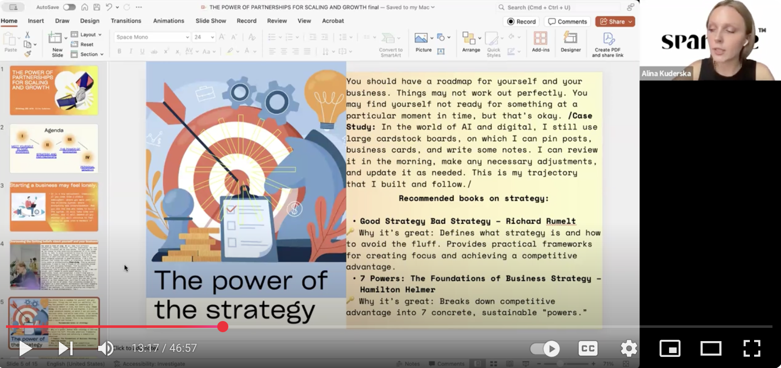
Task: Toggle closed captions CC
Action: click(x=588, y=348)
